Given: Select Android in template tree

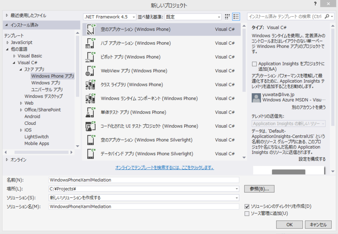Looking at the screenshot, I should (x=33, y=116).
